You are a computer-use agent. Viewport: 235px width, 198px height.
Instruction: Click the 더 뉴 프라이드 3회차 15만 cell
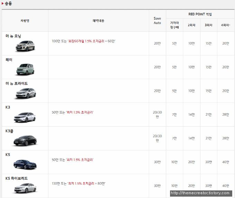[x=209, y=91]
